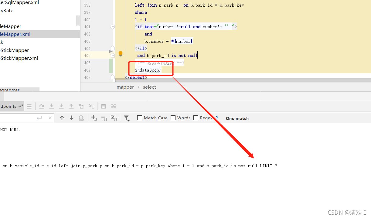371x218 pixels.
Task: Click the yellow lightbulb intention icon
Action: [x=121, y=54]
